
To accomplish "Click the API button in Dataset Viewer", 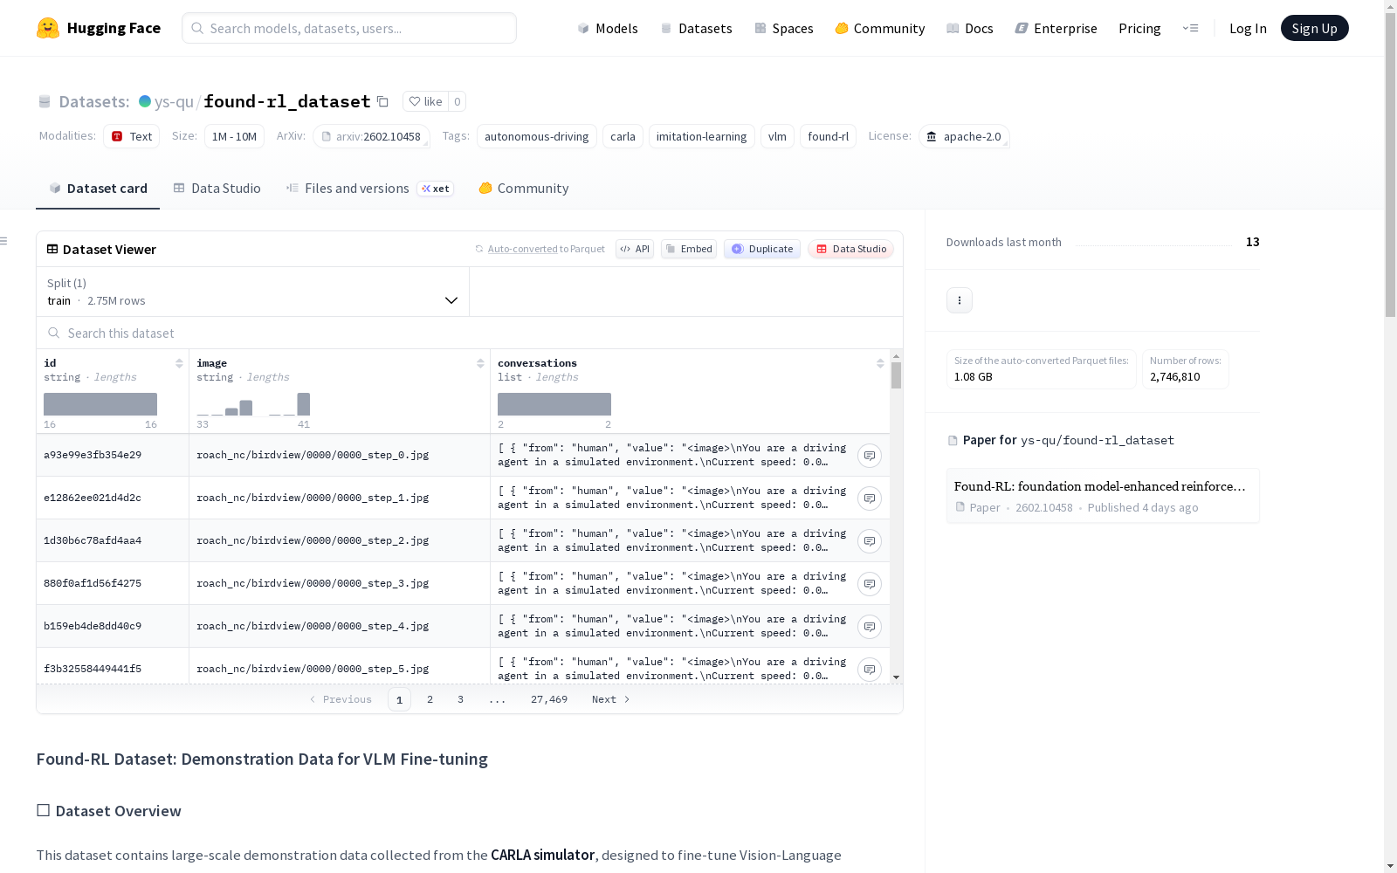I will pyautogui.click(x=635, y=249).
